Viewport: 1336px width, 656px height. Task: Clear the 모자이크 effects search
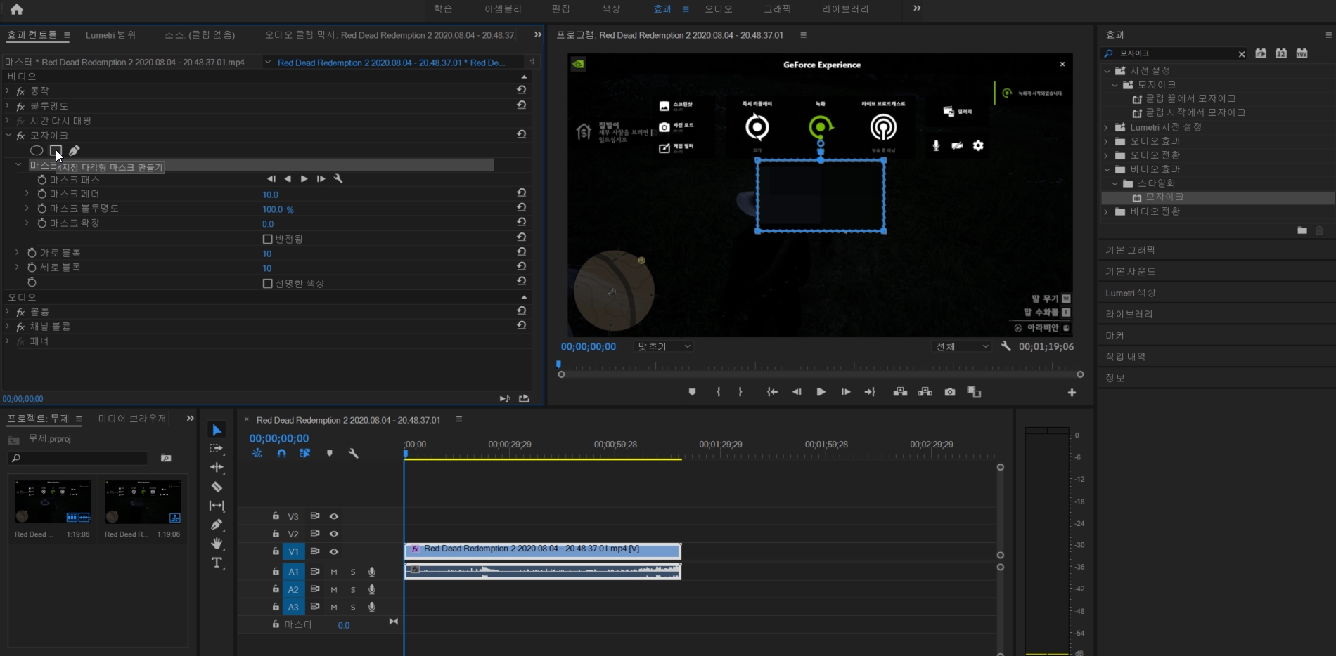(1242, 54)
